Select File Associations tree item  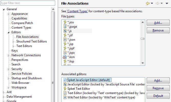pos(28,37)
